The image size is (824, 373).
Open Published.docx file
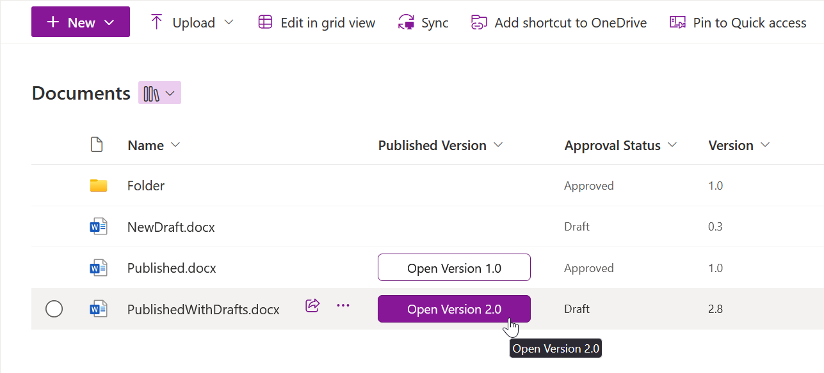(x=172, y=268)
